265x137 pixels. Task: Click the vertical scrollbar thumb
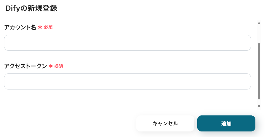click(x=259, y=71)
